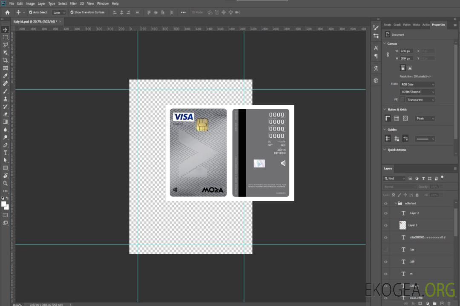460x306 pixels.
Task: Uncheck Show Transform Controls
Action: pyautogui.click(x=72, y=12)
